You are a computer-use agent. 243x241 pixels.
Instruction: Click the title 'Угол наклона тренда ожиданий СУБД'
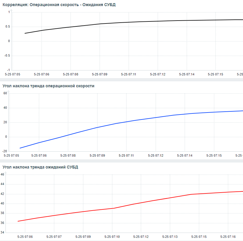click(x=40, y=167)
